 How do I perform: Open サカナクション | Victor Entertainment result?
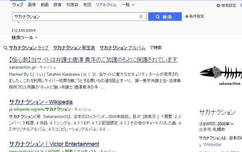click(x=54, y=144)
